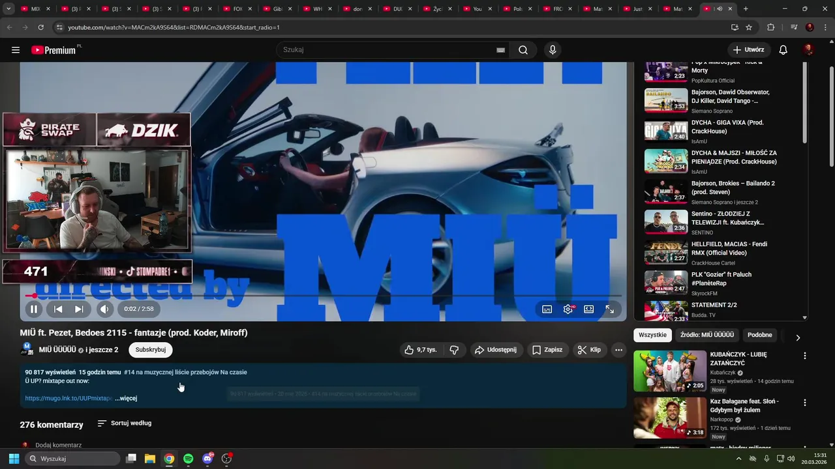Click the Udostępnij share button
Screen dimensions: 835x469
pos(496,350)
